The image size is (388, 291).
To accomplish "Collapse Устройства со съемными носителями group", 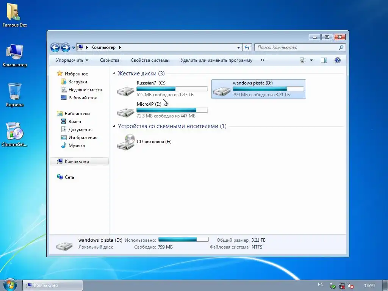I will click(114, 126).
